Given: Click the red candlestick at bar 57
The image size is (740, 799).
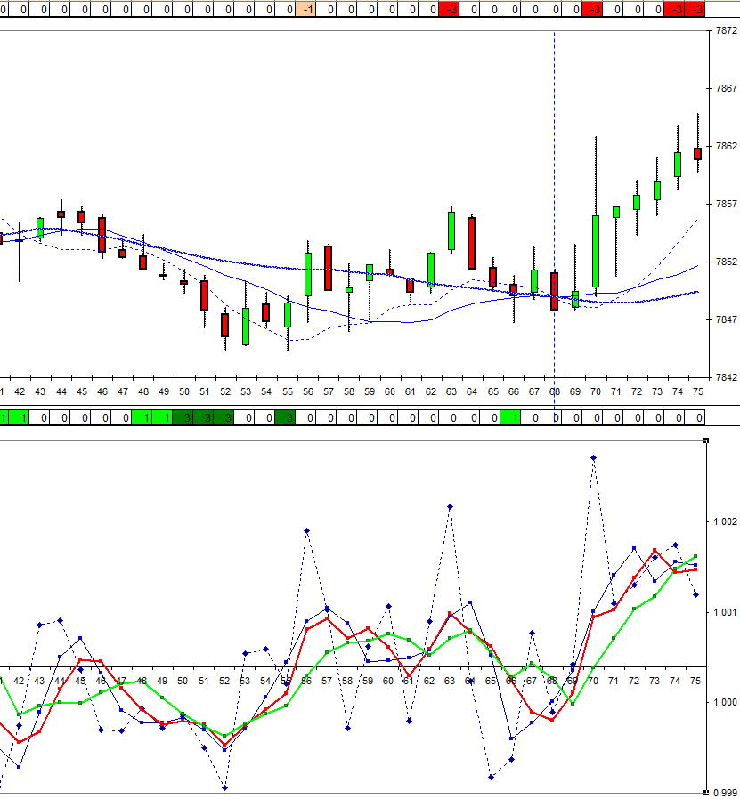Looking at the screenshot, I should (328, 267).
